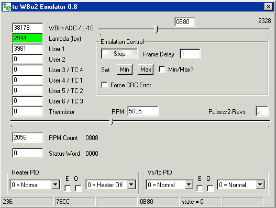Toggle the Vs/Ip PID O checkbox

point(210,189)
